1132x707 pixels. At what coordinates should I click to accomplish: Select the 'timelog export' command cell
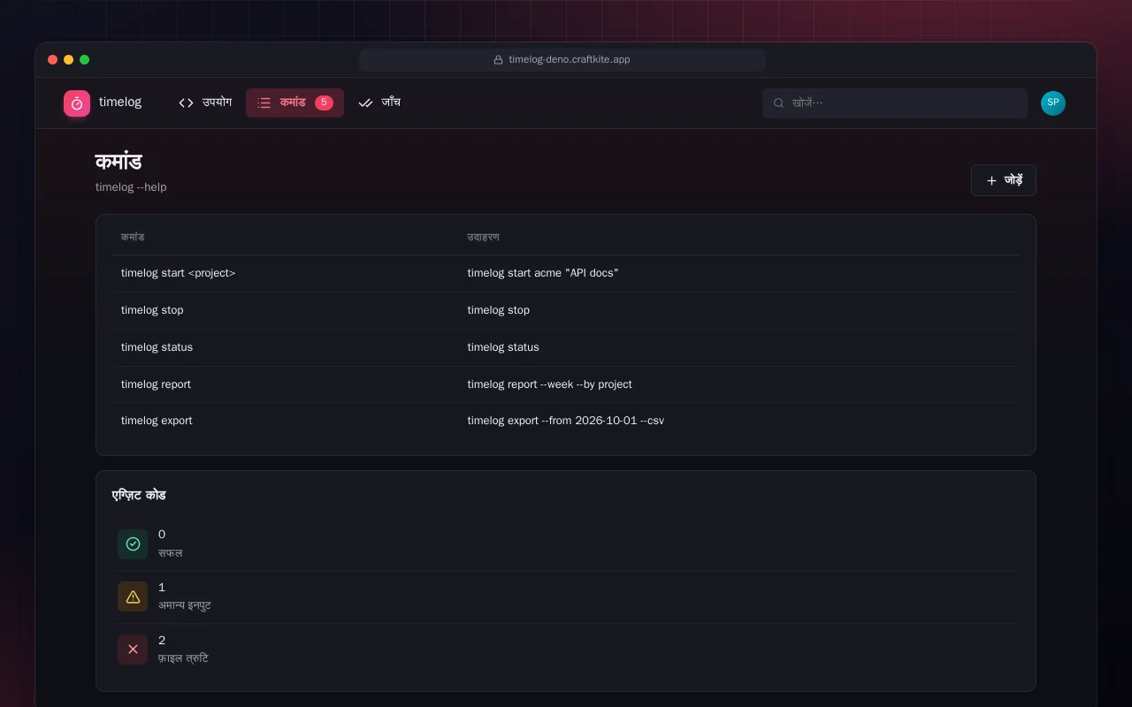157,421
